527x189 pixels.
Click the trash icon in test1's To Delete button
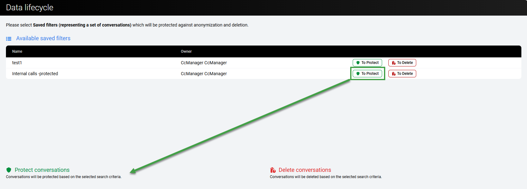[394, 63]
